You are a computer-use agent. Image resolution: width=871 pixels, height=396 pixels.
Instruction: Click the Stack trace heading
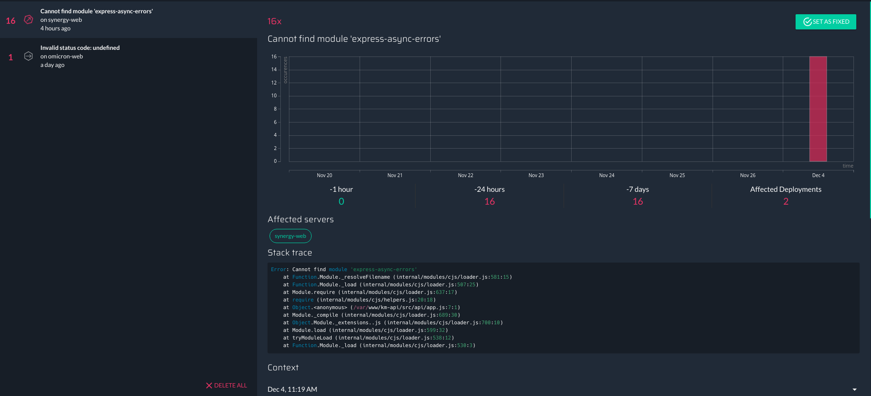290,253
